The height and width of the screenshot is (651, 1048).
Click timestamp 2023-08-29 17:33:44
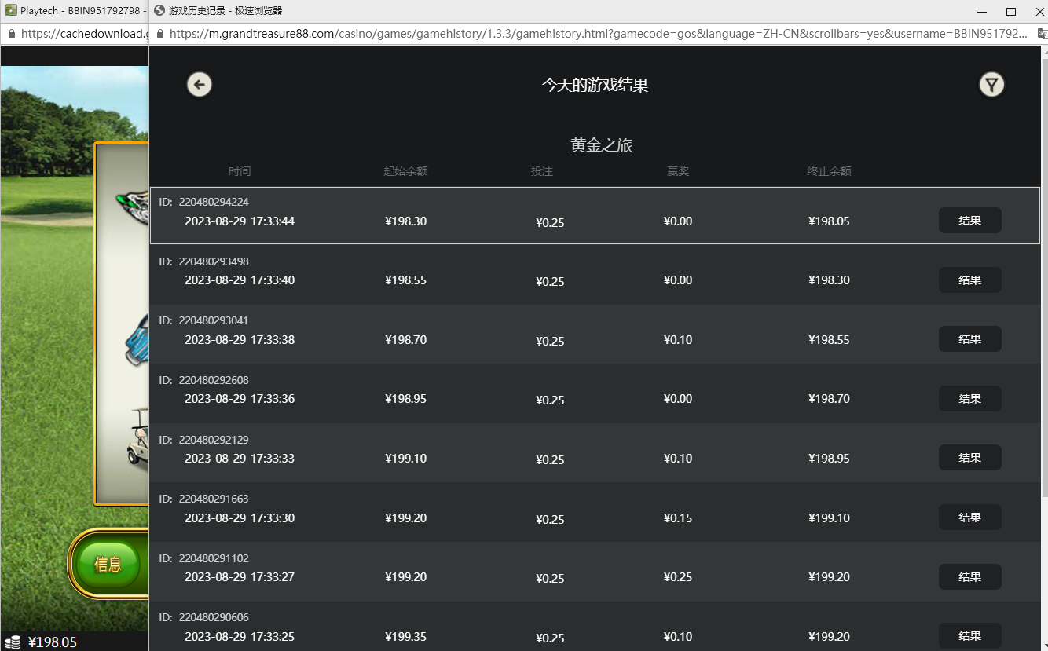pyautogui.click(x=240, y=221)
